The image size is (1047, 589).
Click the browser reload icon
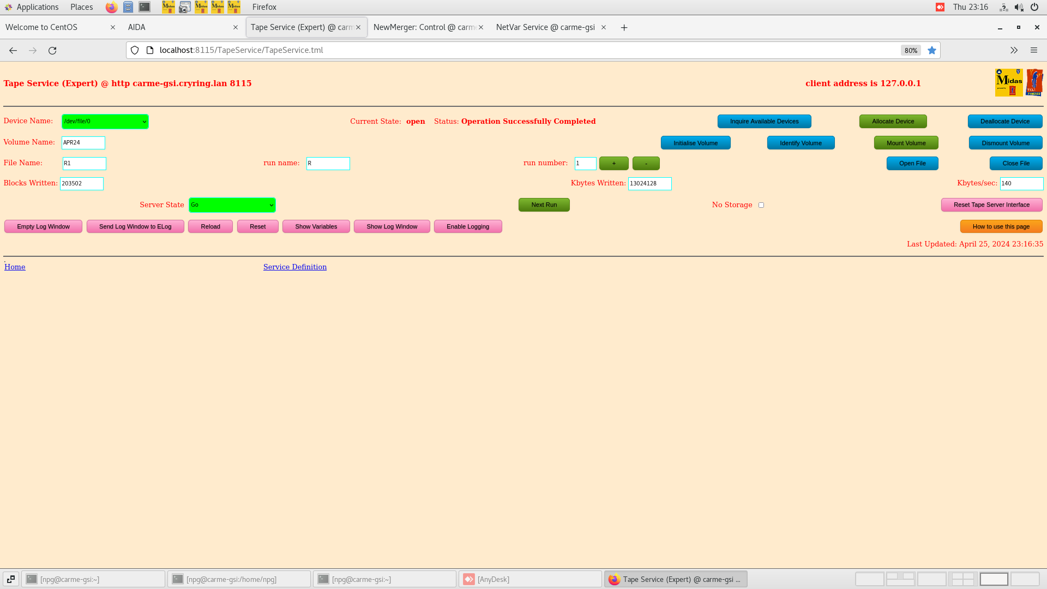pos(52,50)
